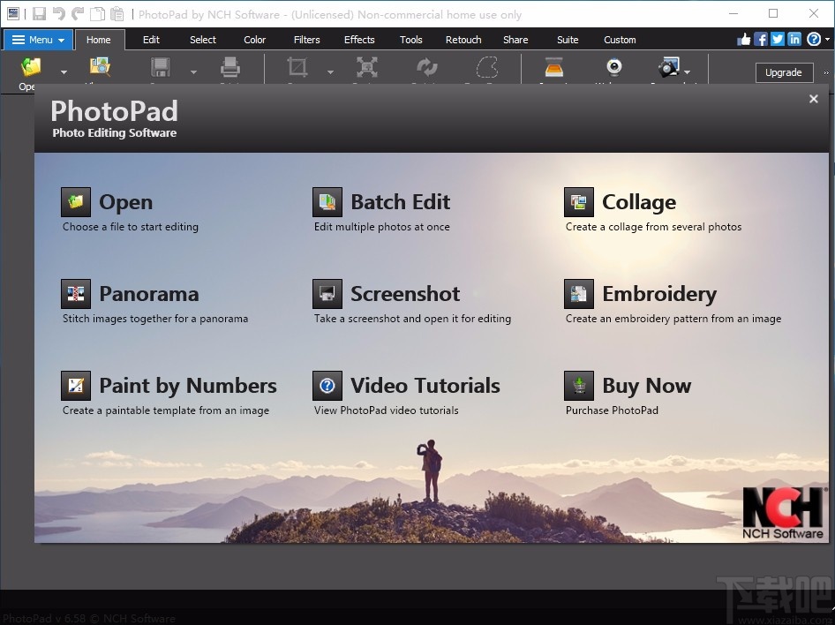Switch to the Filters tab
The image size is (835, 625).
307,40
